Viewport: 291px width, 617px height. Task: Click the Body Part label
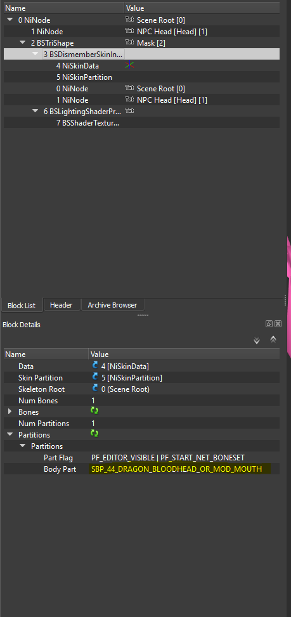[x=59, y=469]
